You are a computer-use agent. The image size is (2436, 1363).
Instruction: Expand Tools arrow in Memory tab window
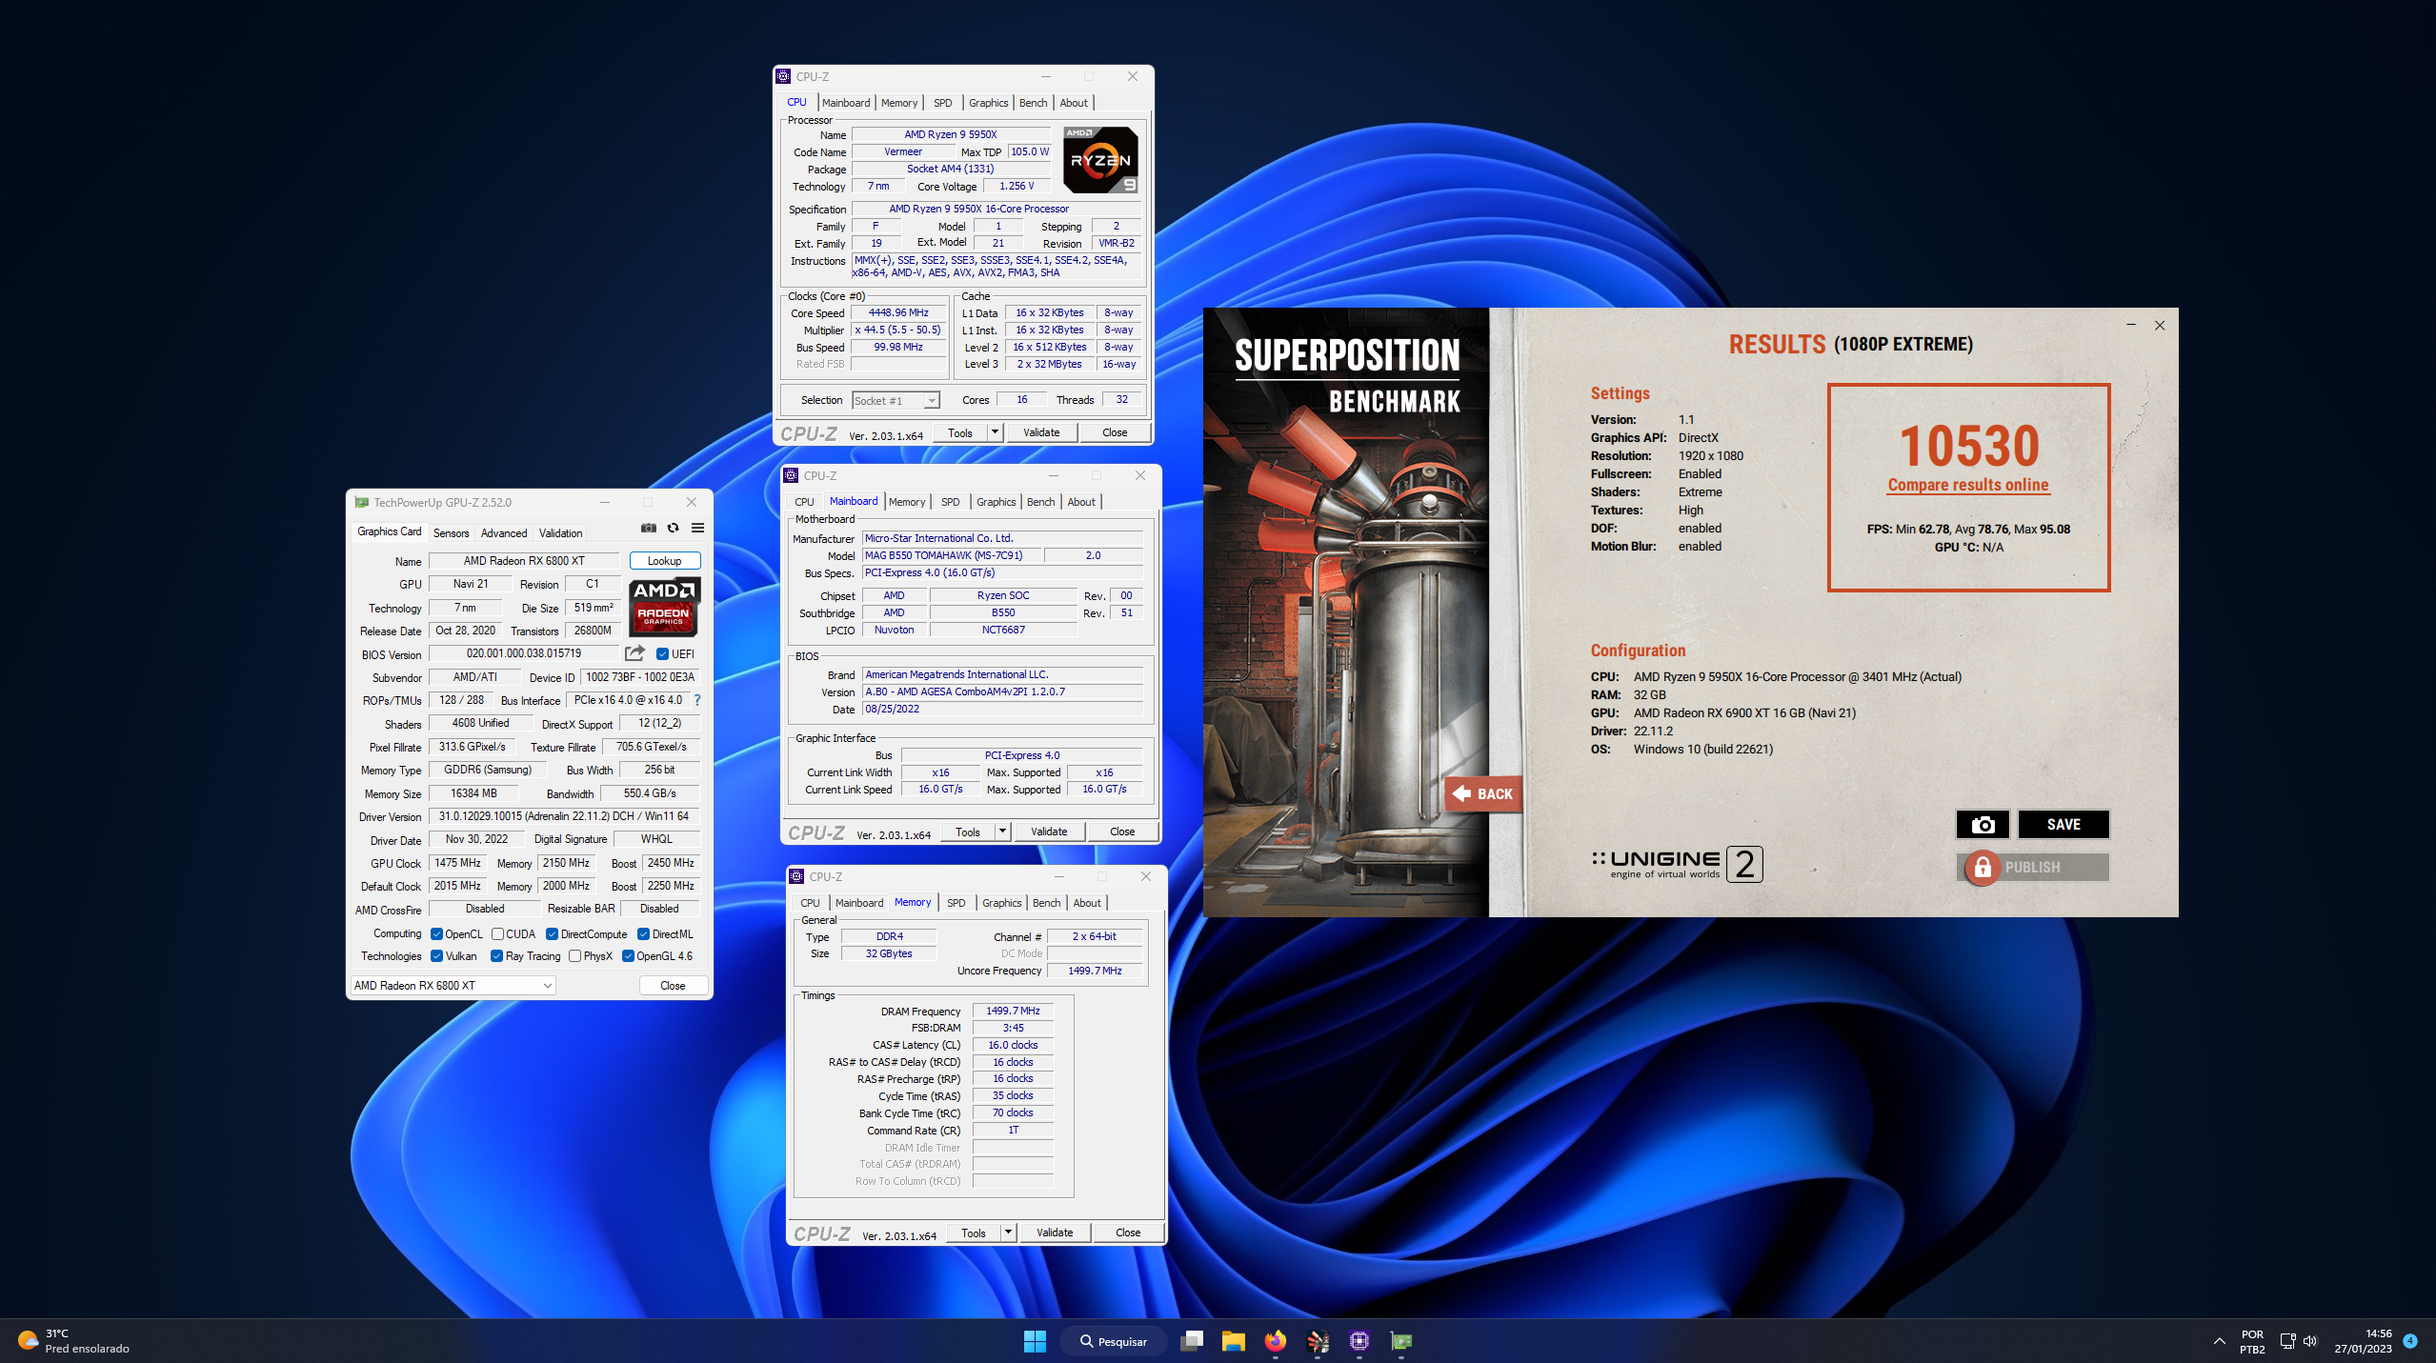pyautogui.click(x=1008, y=1233)
